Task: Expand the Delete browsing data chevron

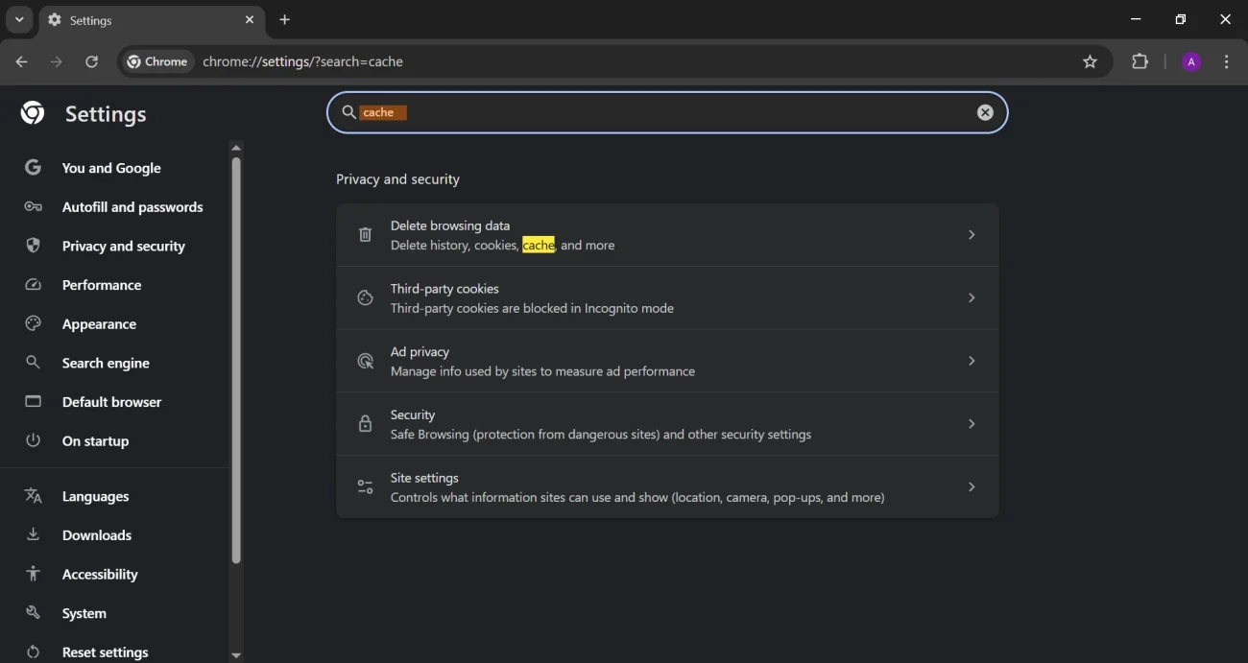Action: point(972,235)
